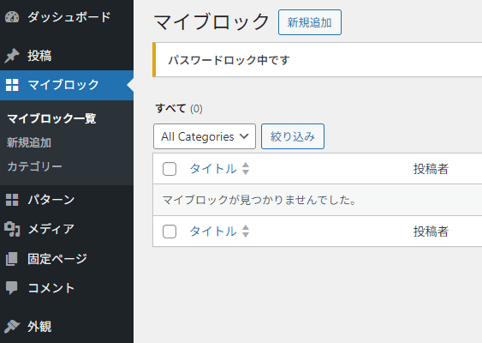Sort by header タイトル arrows

click(246, 169)
